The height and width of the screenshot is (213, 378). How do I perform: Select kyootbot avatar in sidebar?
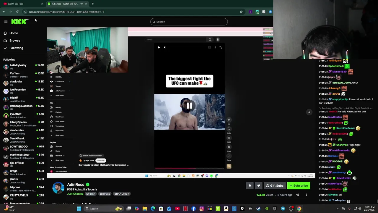tap(6, 116)
